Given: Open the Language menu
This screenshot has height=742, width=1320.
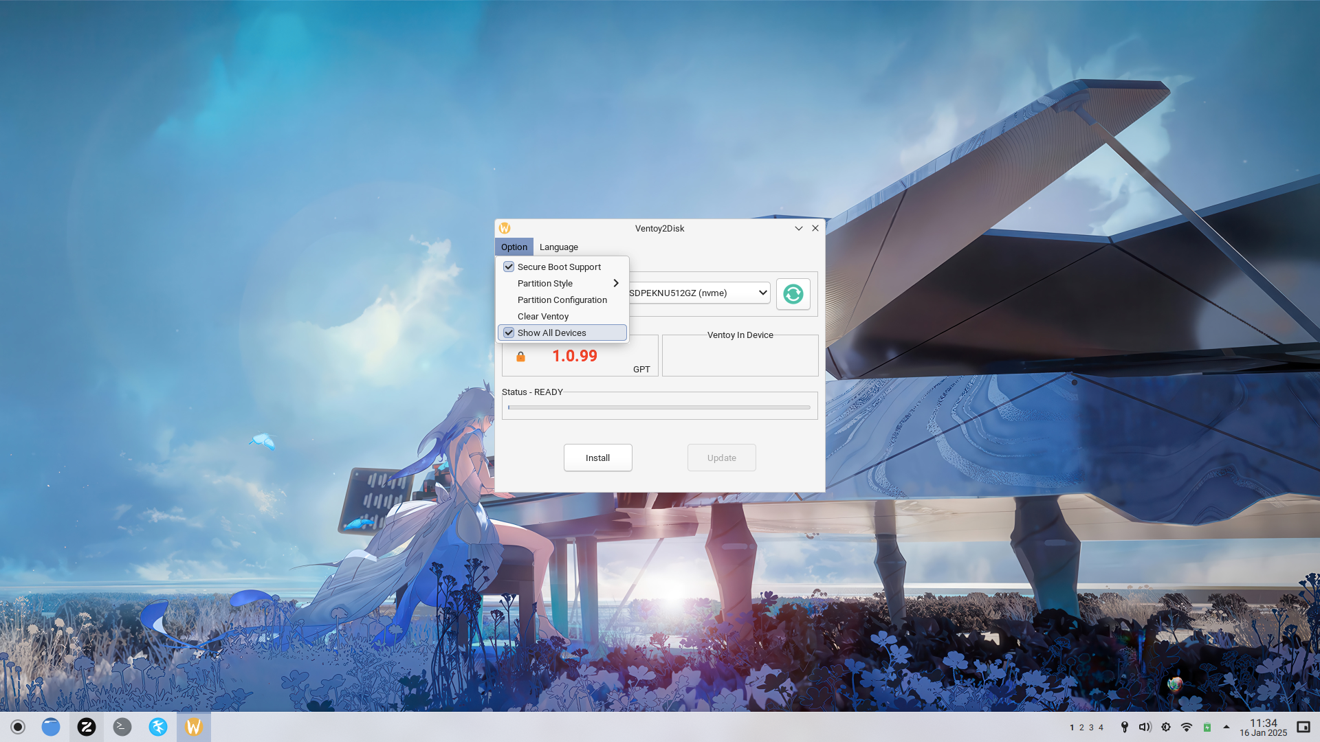Looking at the screenshot, I should point(558,247).
